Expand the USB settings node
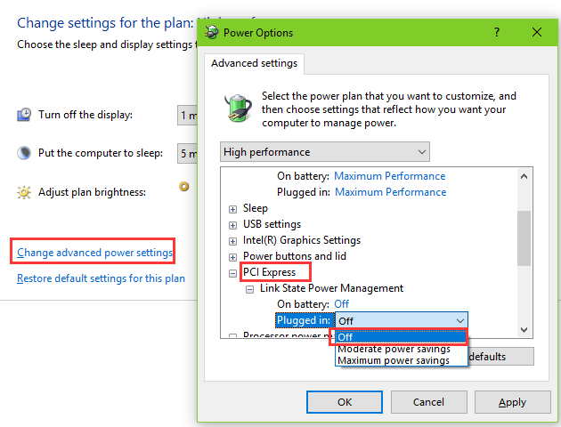Image resolution: width=561 pixels, height=427 pixels. [232, 225]
